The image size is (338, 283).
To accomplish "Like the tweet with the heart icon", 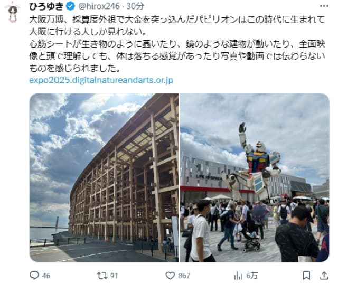I will pos(170,276).
